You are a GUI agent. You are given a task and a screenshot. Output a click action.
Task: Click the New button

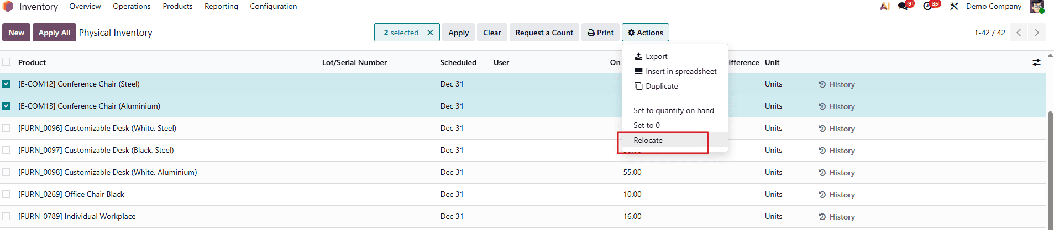pyautogui.click(x=16, y=33)
